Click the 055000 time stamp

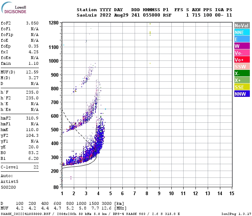coord(152,15)
